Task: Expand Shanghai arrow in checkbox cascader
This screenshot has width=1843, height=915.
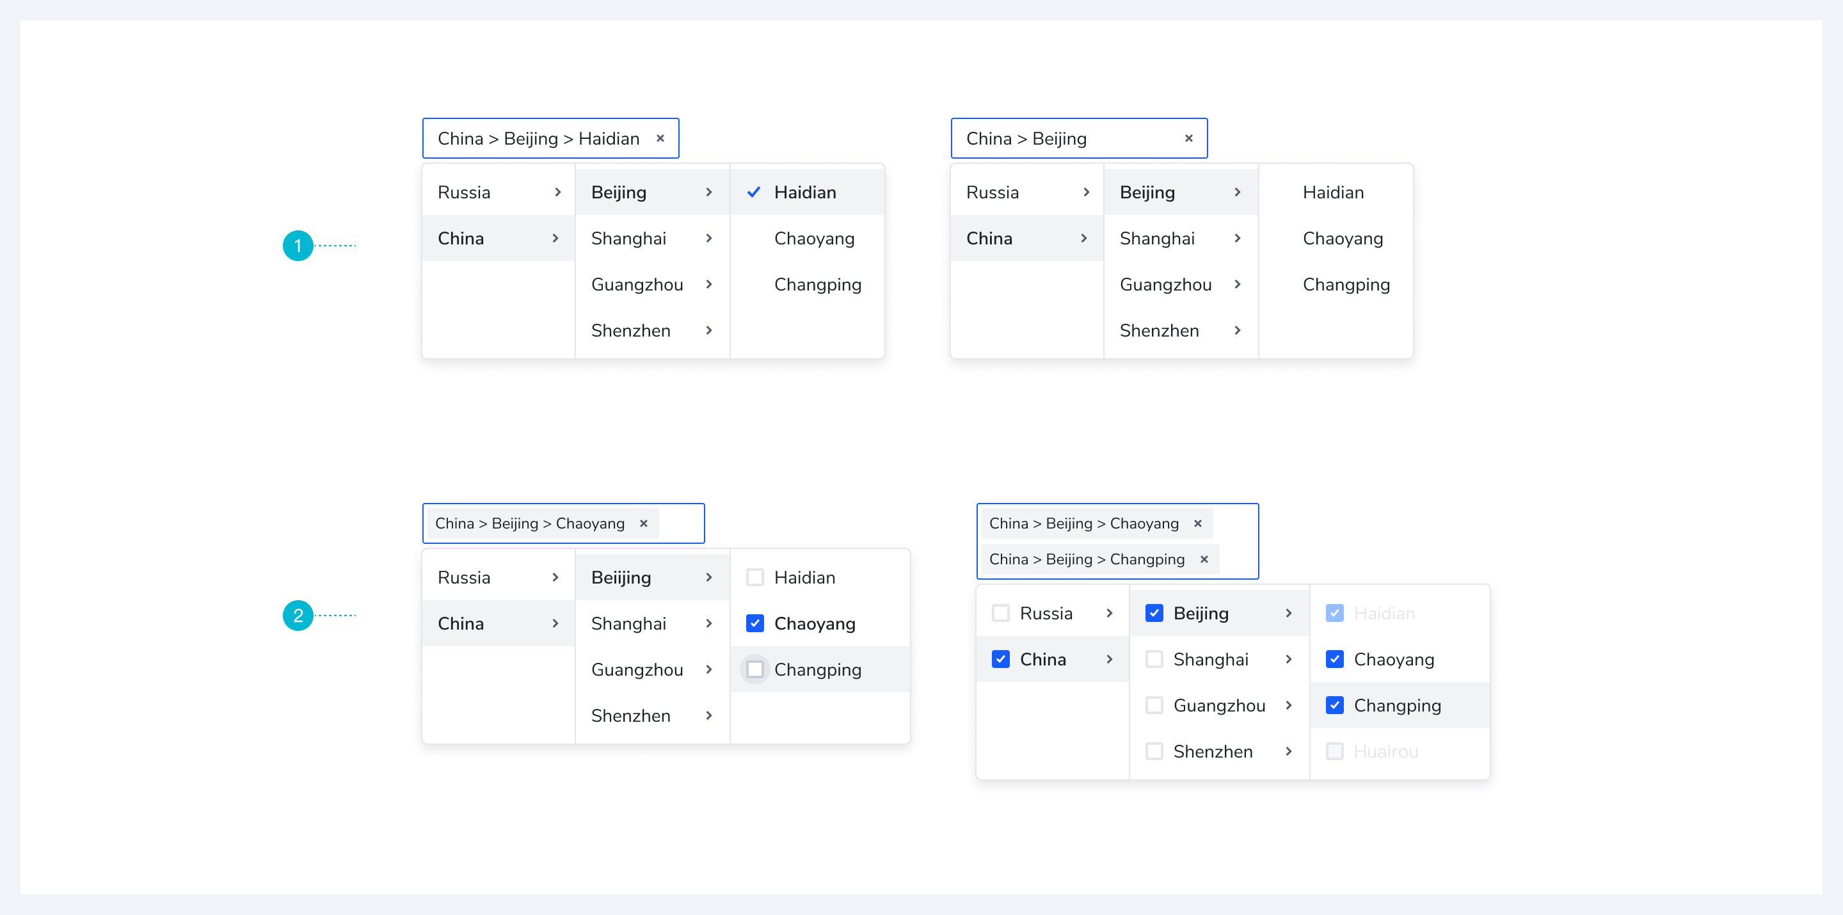Action: click(1289, 659)
